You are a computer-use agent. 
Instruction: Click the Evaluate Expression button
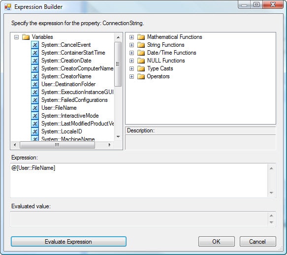(68, 242)
